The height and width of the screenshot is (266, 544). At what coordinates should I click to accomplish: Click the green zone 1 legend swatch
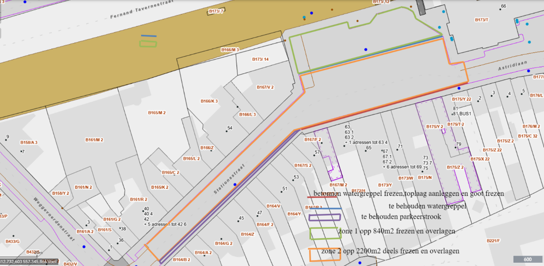(325, 233)
